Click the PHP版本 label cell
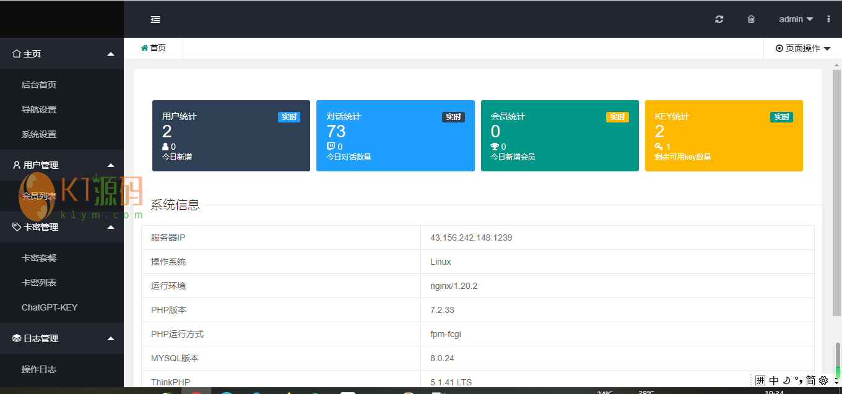The height and width of the screenshot is (394, 842). click(x=281, y=310)
